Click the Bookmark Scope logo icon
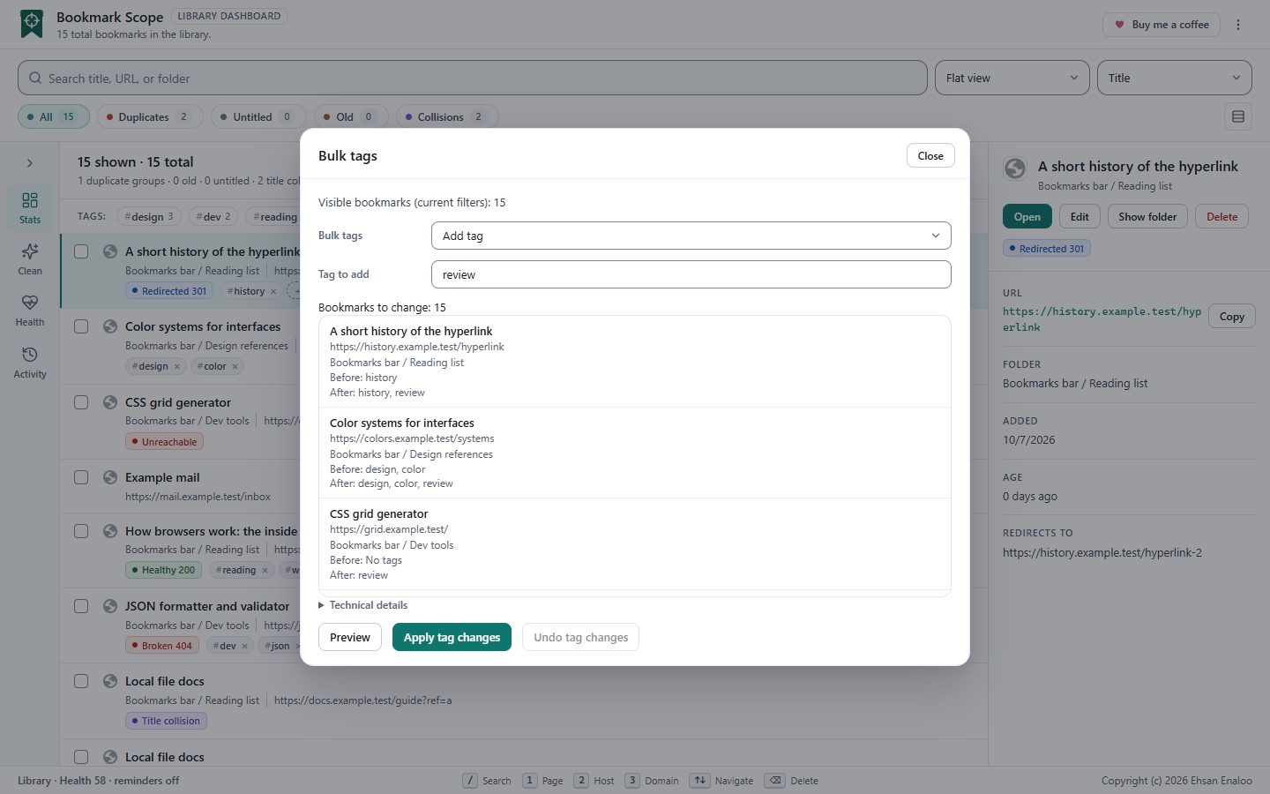1270x794 pixels. click(x=32, y=24)
